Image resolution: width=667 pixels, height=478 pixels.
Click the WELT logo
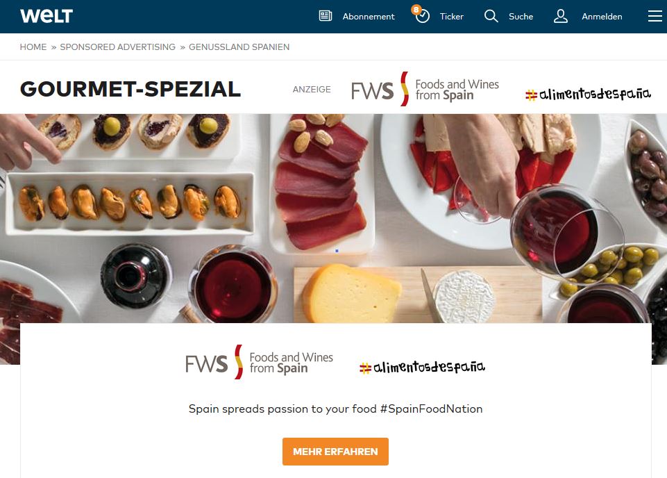[47, 16]
